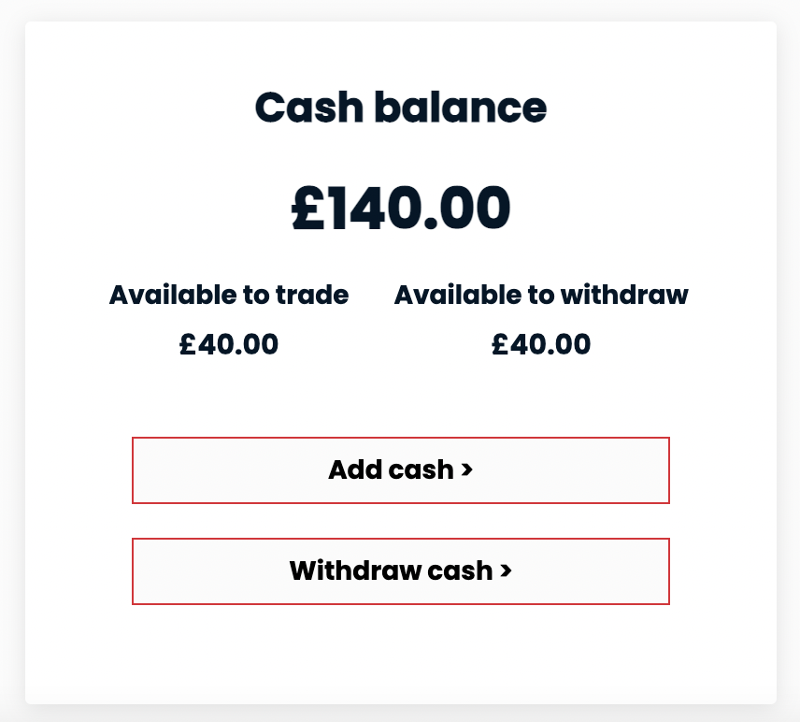Image resolution: width=800 pixels, height=722 pixels.
Task: Click the £40.00 under Available to trade
Action: pyautogui.click(x=229, y=344)
